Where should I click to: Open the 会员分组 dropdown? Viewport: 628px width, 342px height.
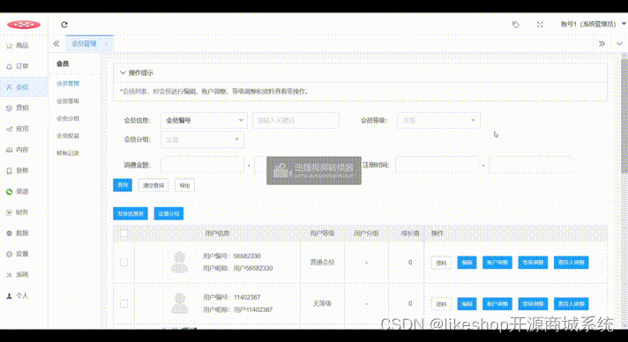click(x=202, y=139)
